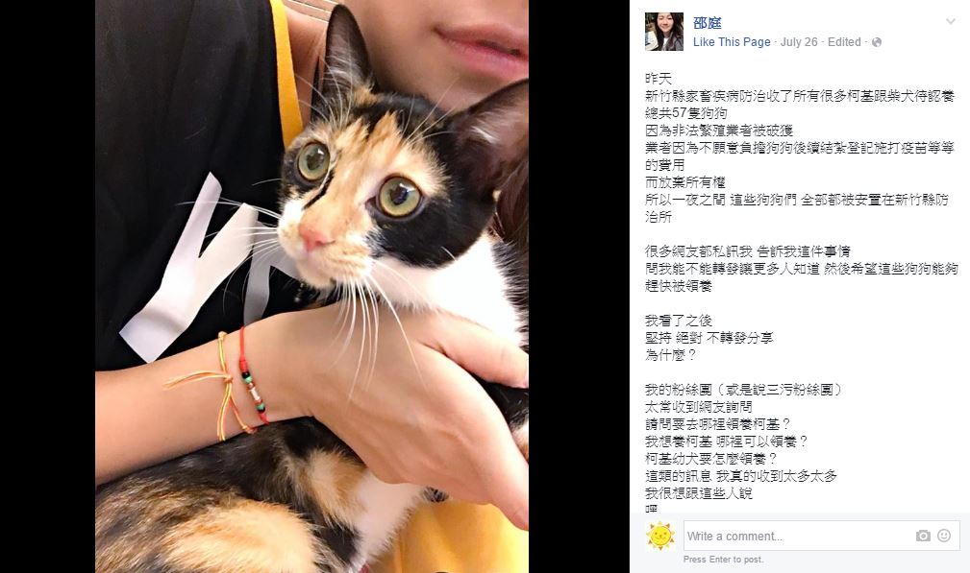Click the post line 為什麼？
This screenshot has height=573, width=970.
[x=671, y=355]
